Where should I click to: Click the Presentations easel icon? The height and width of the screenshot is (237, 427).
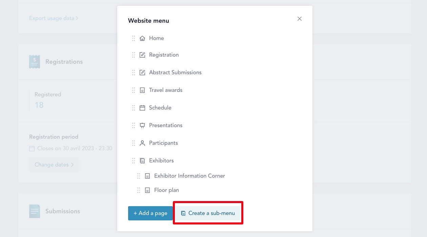142,125
